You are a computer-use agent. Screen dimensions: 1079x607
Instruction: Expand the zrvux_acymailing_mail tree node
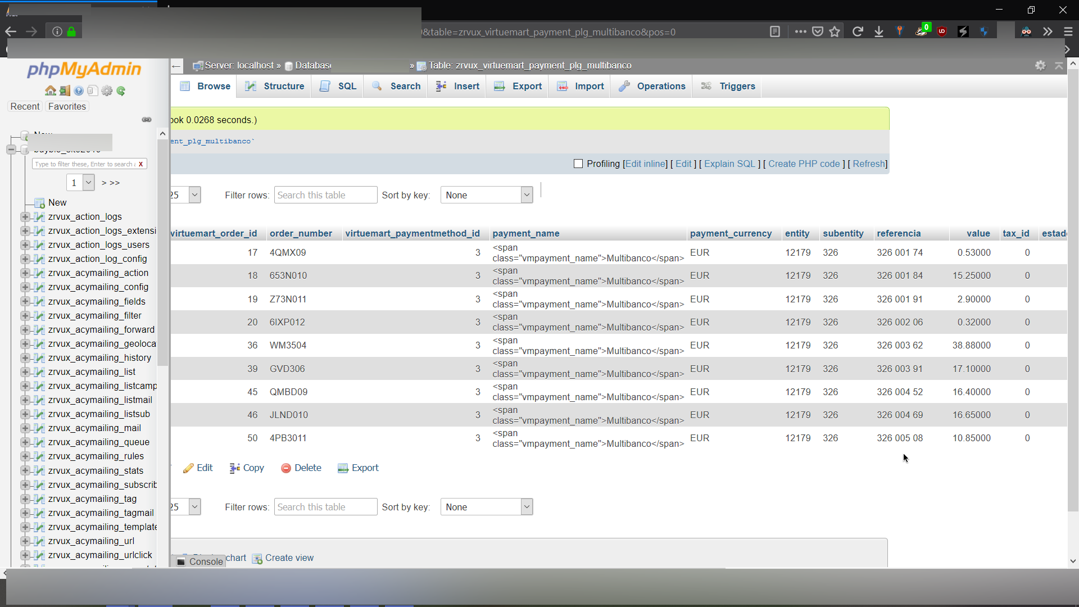tap(25, 428)
